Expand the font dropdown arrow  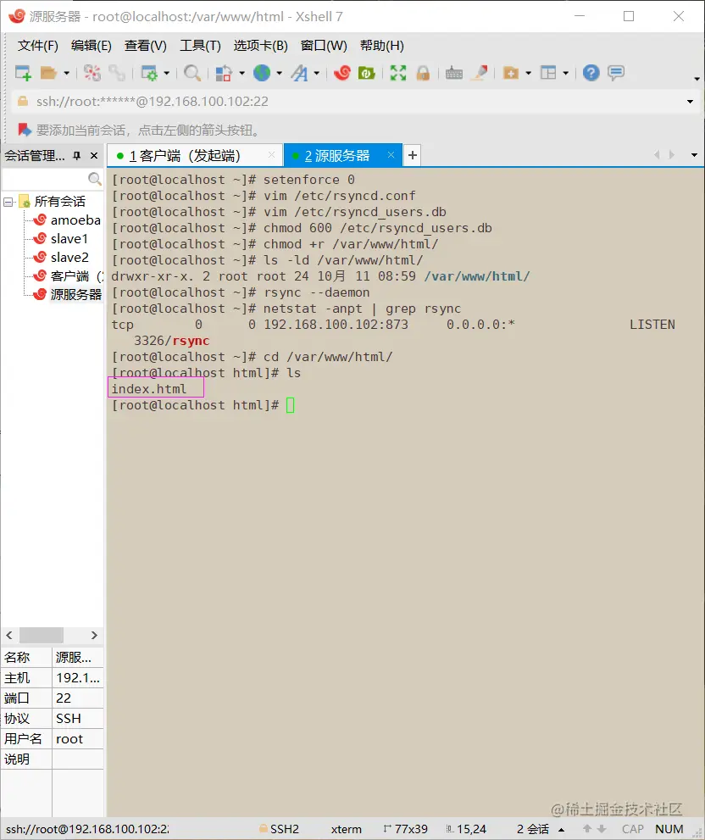[317, 73]
